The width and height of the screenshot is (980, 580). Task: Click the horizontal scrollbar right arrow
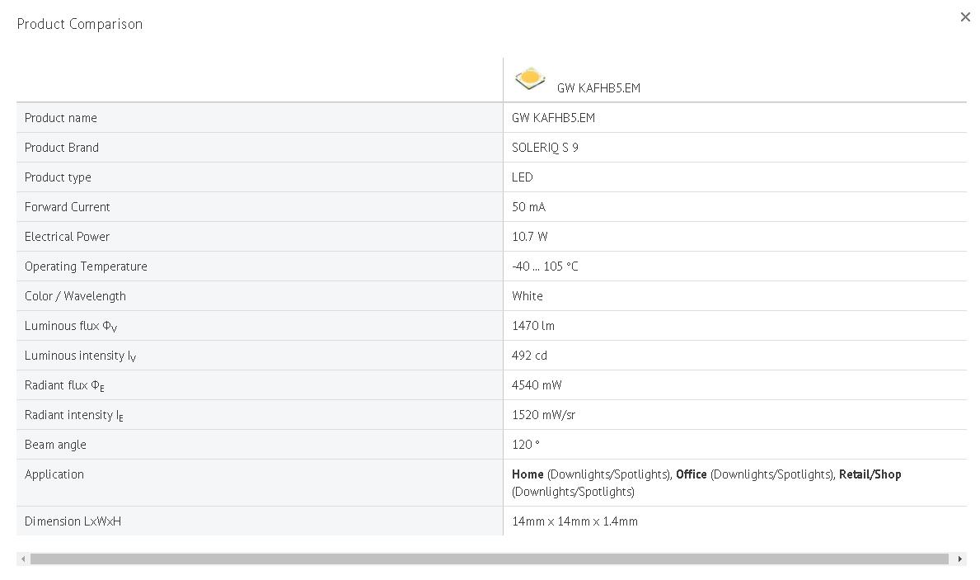click(x=960, y=559)
